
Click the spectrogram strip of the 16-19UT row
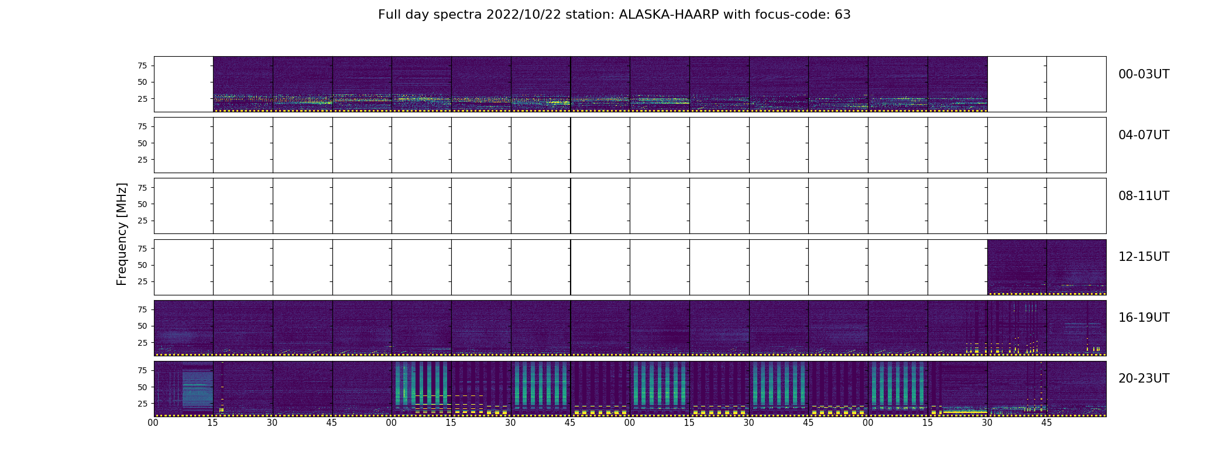tap(630, 328)
